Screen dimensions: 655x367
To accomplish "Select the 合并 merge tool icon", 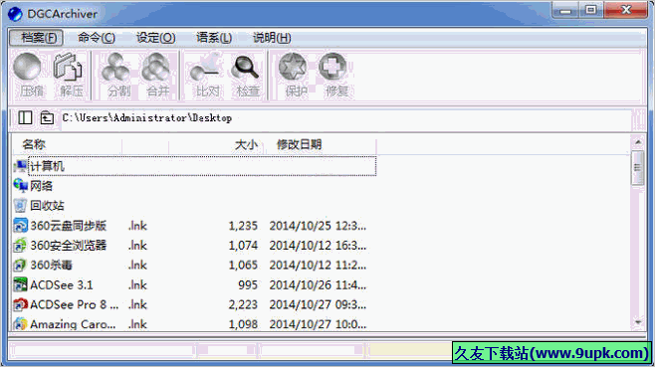I will pyautogui.click(x=156, y=67).
